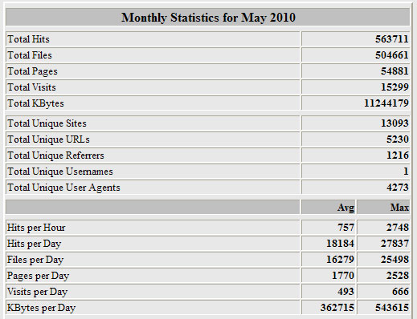The height and width of the screenshot is (319, 417).
Task: Click Files per Day average 16279
Action: [x=340, y=260]
